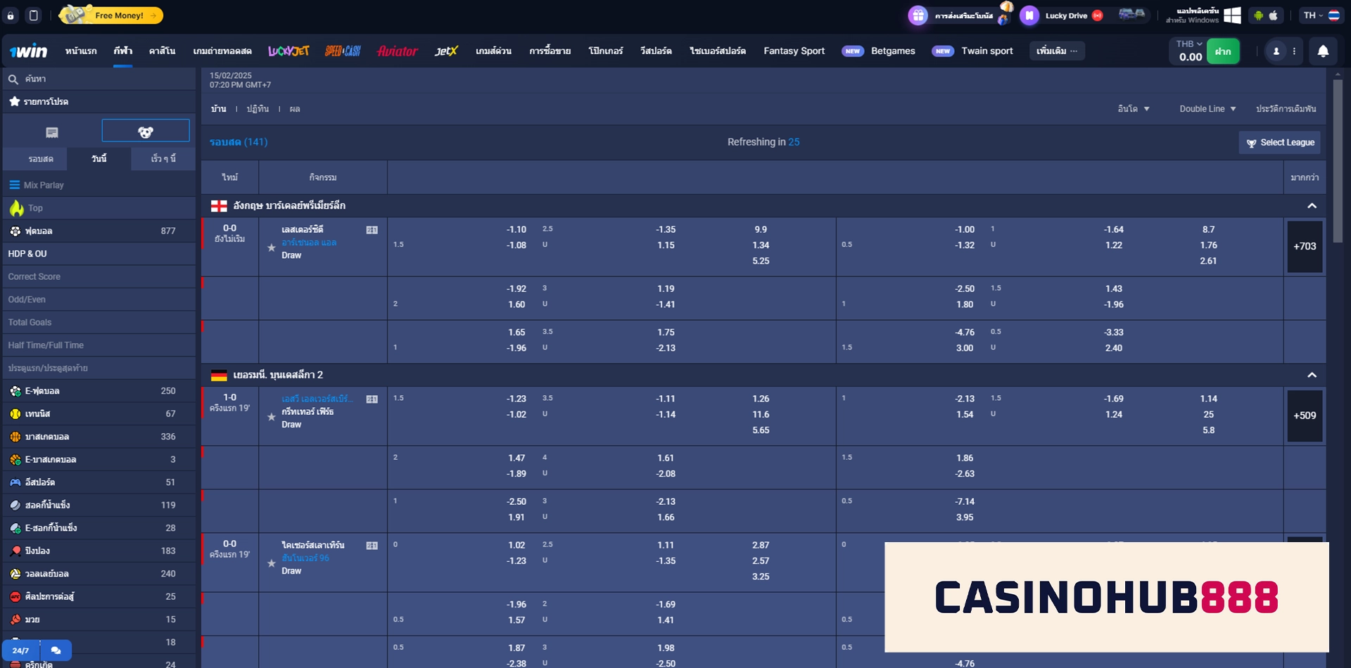Open the TH language selector
The image size is (1351, 668).
pos(1321,15)
